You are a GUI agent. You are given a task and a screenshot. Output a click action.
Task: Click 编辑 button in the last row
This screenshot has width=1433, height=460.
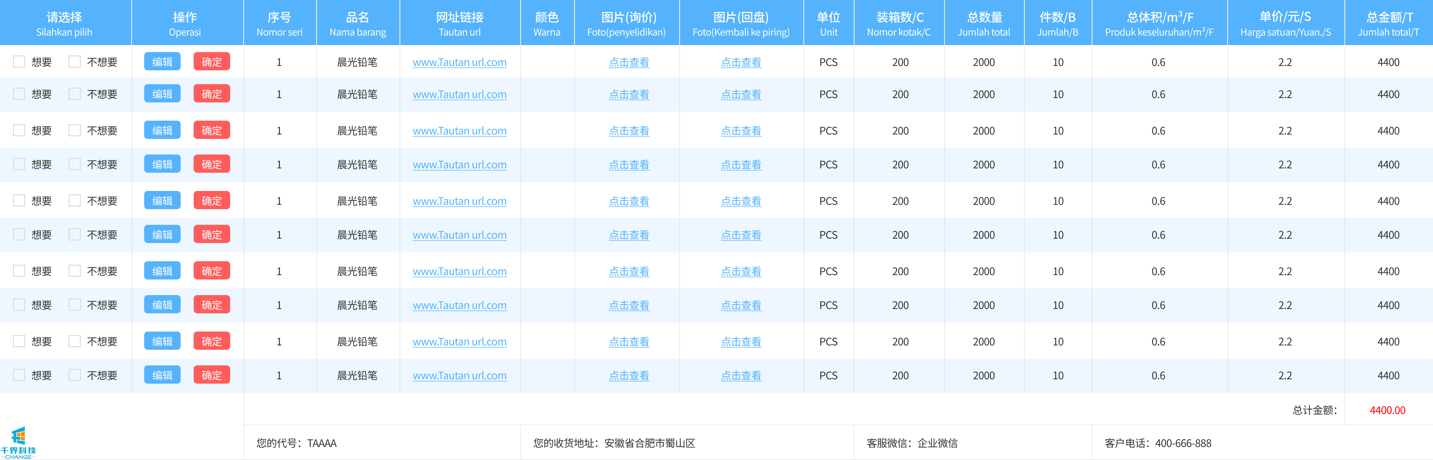click(162, 375)
